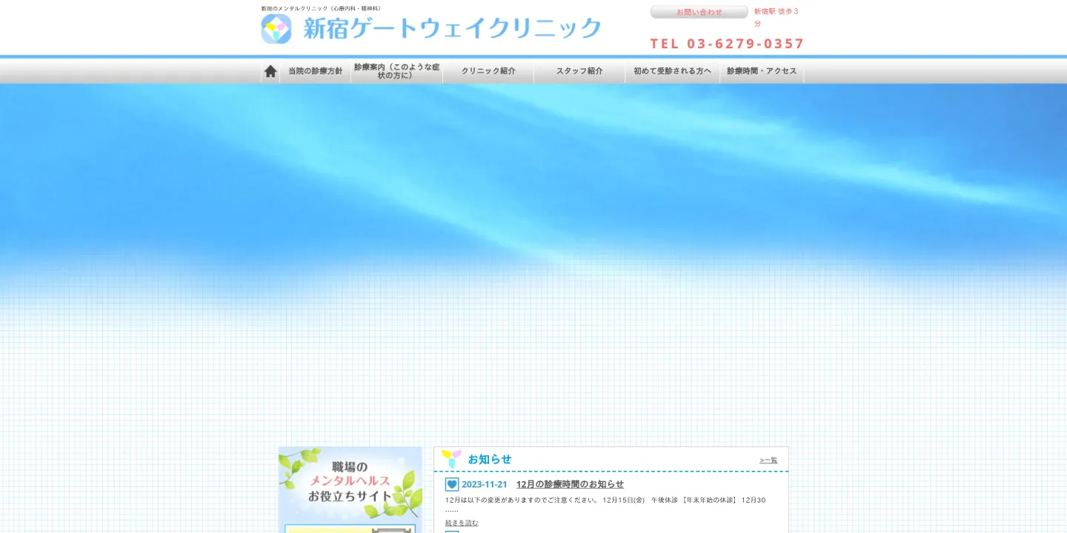The width and height of the screenshot is (1067, 533).
Task: Navigate to 診療時間・アクセス
Action: tap(762, 71)
